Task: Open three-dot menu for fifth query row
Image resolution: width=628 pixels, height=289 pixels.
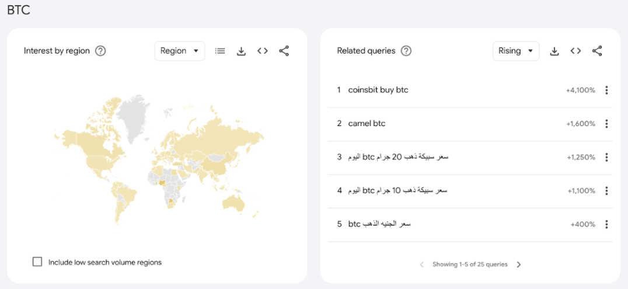Action: click(x=606, y=224)
